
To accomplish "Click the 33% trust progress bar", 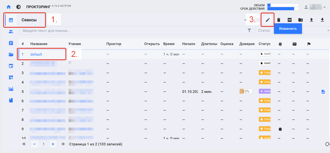I will (x=246, y=91).
